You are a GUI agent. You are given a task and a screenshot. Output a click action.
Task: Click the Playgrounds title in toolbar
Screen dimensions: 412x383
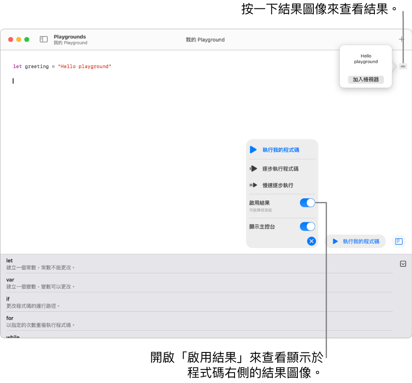(69, 37)
